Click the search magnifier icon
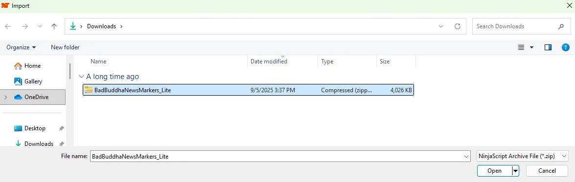This screenshot has width=575, height=182. (561, 26)
